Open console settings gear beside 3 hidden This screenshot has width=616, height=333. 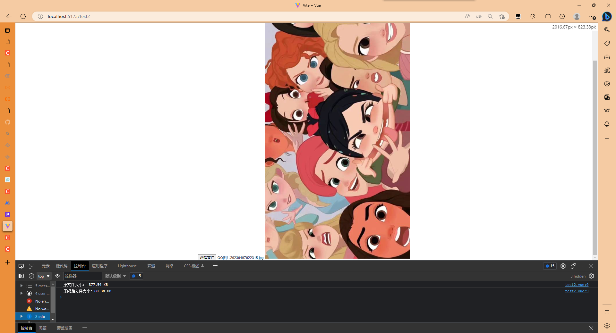pos(591,276)
